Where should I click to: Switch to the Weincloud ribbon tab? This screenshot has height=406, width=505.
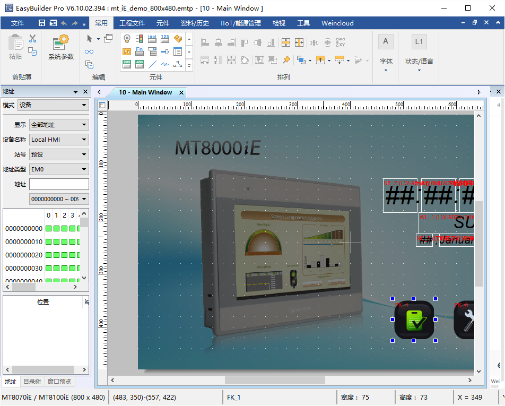point(337,23)
